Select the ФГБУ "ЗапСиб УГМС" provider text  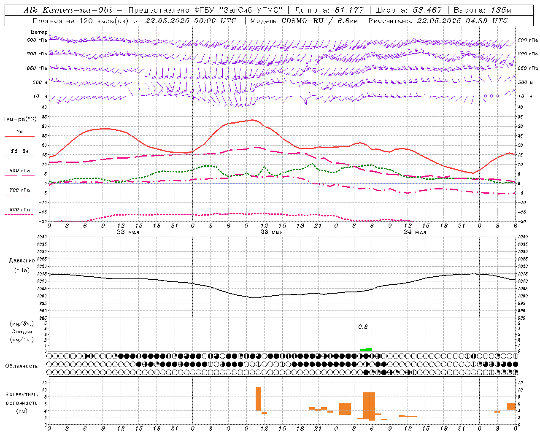239,10
